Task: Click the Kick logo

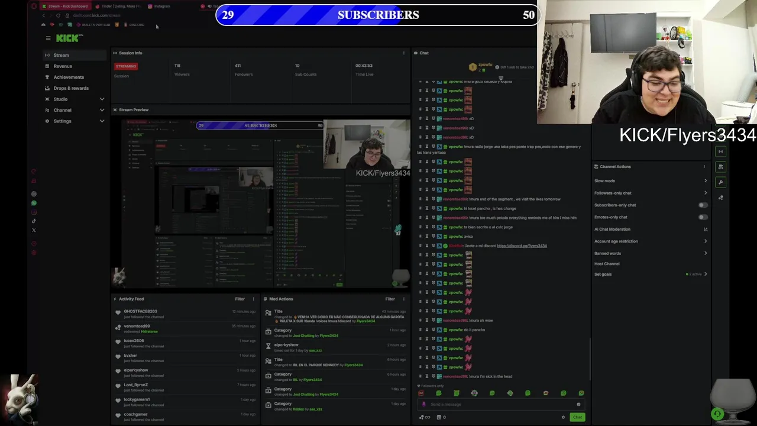Action: pos(69,38)
